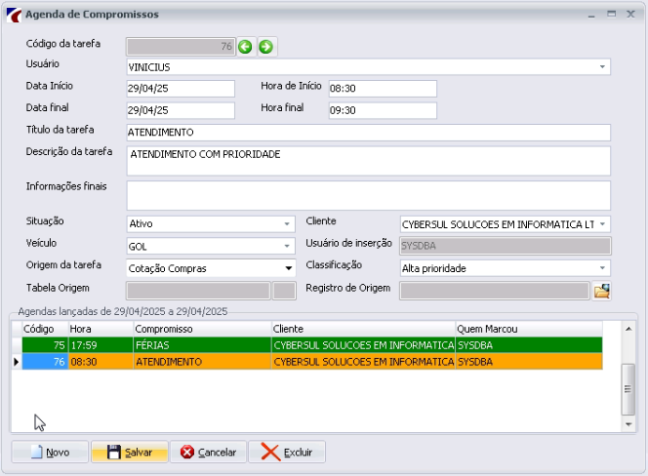Select the green FÉRIAS row, code 75

[x=312, y=345]
